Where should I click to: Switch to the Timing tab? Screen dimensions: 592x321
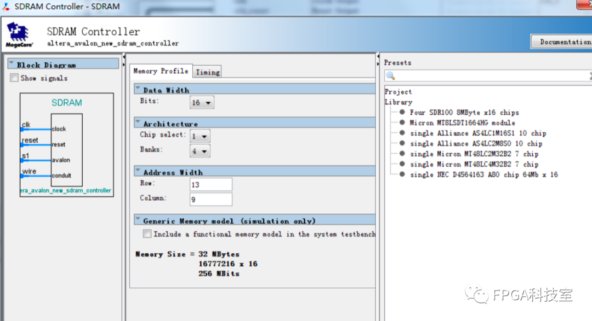point(207,72)
